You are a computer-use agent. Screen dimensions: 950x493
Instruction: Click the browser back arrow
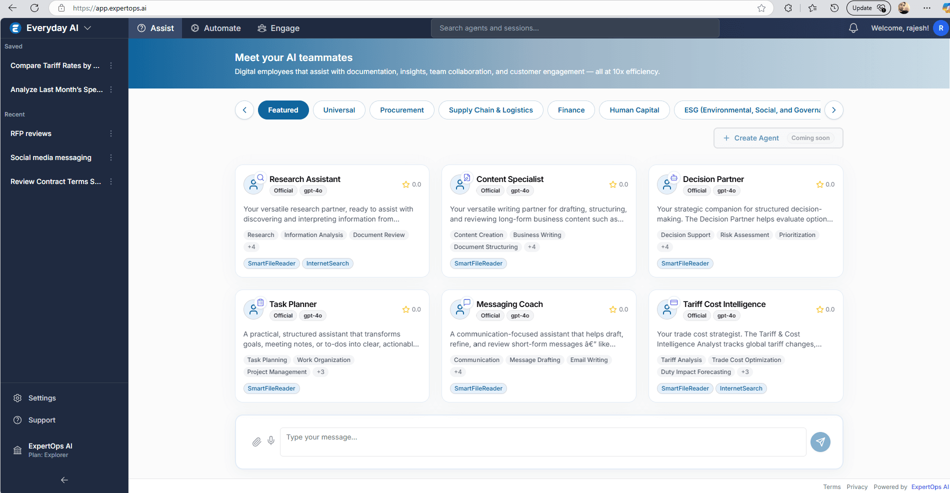click(x=12, y=8)
